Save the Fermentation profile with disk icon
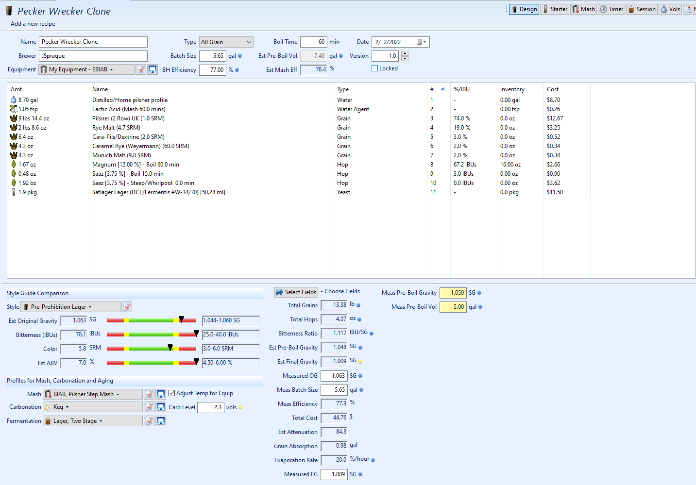The height and width of the screenshot is (485, 696). coord(161,421)
